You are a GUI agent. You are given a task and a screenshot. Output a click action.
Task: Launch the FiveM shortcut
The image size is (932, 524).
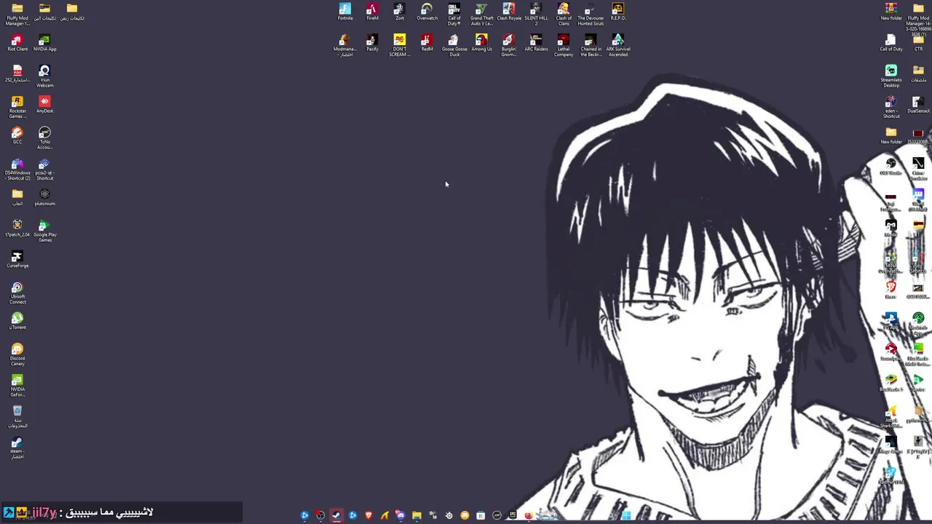tap(372, 12)
